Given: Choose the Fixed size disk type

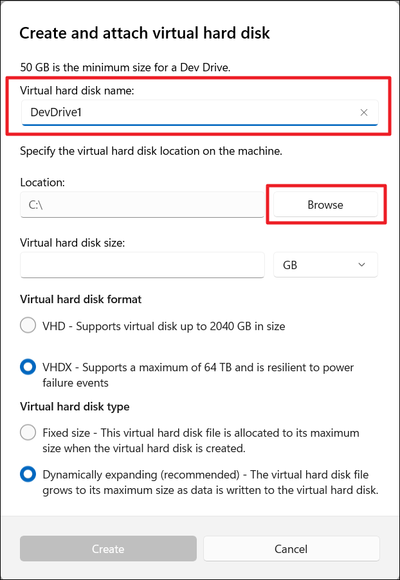Looking at the screenshot, I should click(x=28, y=432).
